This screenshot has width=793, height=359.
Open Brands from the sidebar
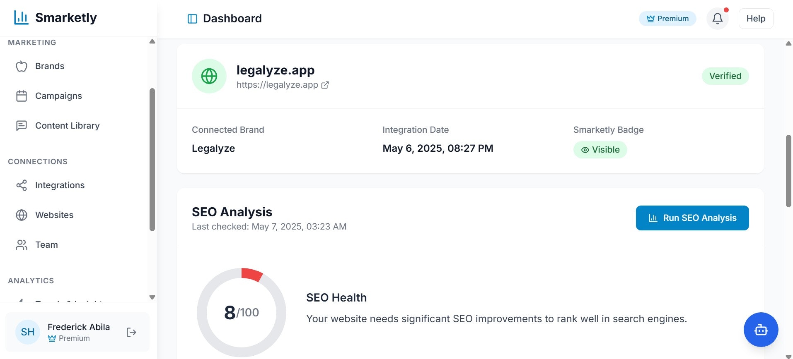tap(50, 66)
